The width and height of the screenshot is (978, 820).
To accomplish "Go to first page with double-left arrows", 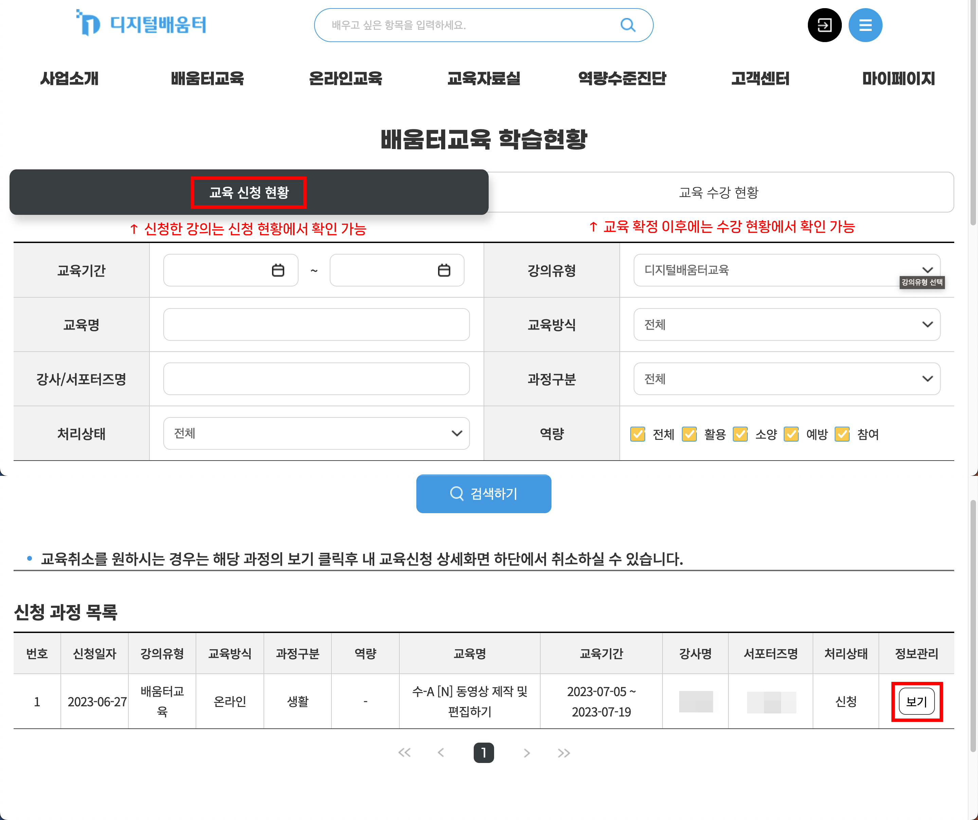I will (x=404, y=752).
